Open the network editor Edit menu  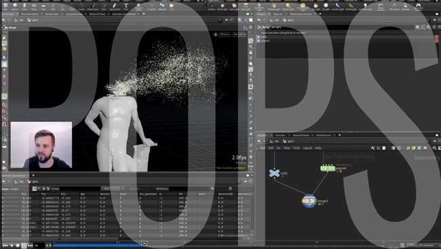(x=271, y=148)
